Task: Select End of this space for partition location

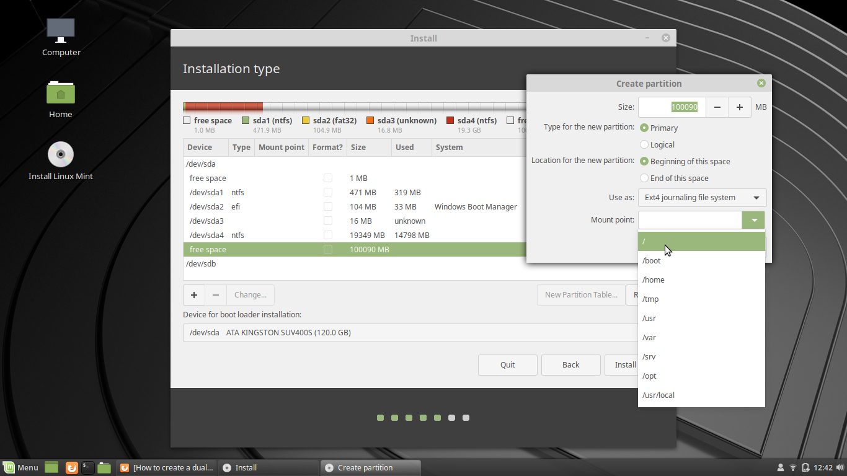Action: click(645, 178)
